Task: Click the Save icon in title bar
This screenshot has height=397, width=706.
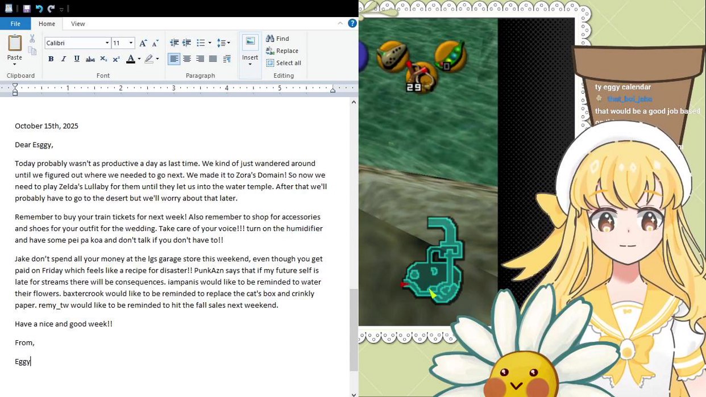Action: (27, 9)
